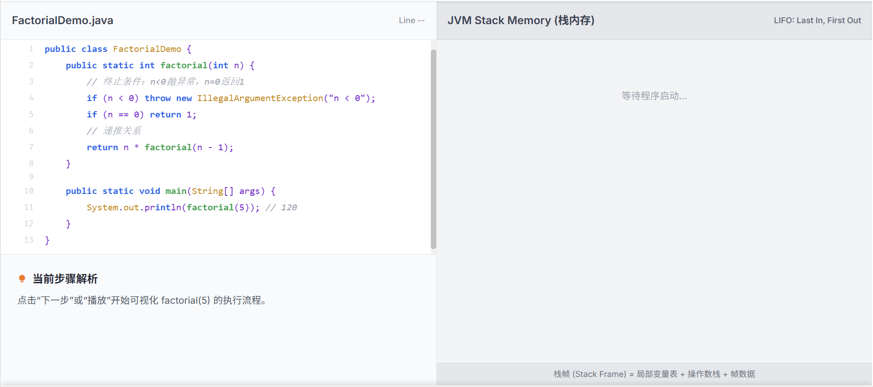The height and width of the screenshot is (387, 873).
Task: Click the orange lightbulb icon
Action: (22, 279)
